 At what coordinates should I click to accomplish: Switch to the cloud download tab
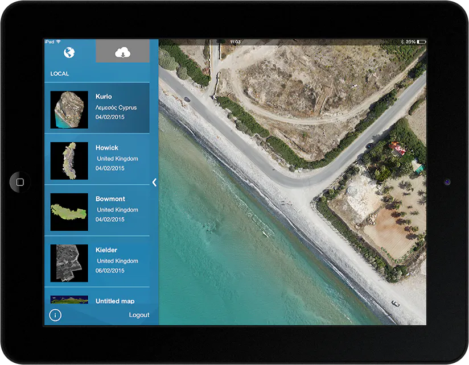pos(122,51)
